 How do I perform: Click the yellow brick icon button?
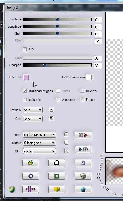57,189
